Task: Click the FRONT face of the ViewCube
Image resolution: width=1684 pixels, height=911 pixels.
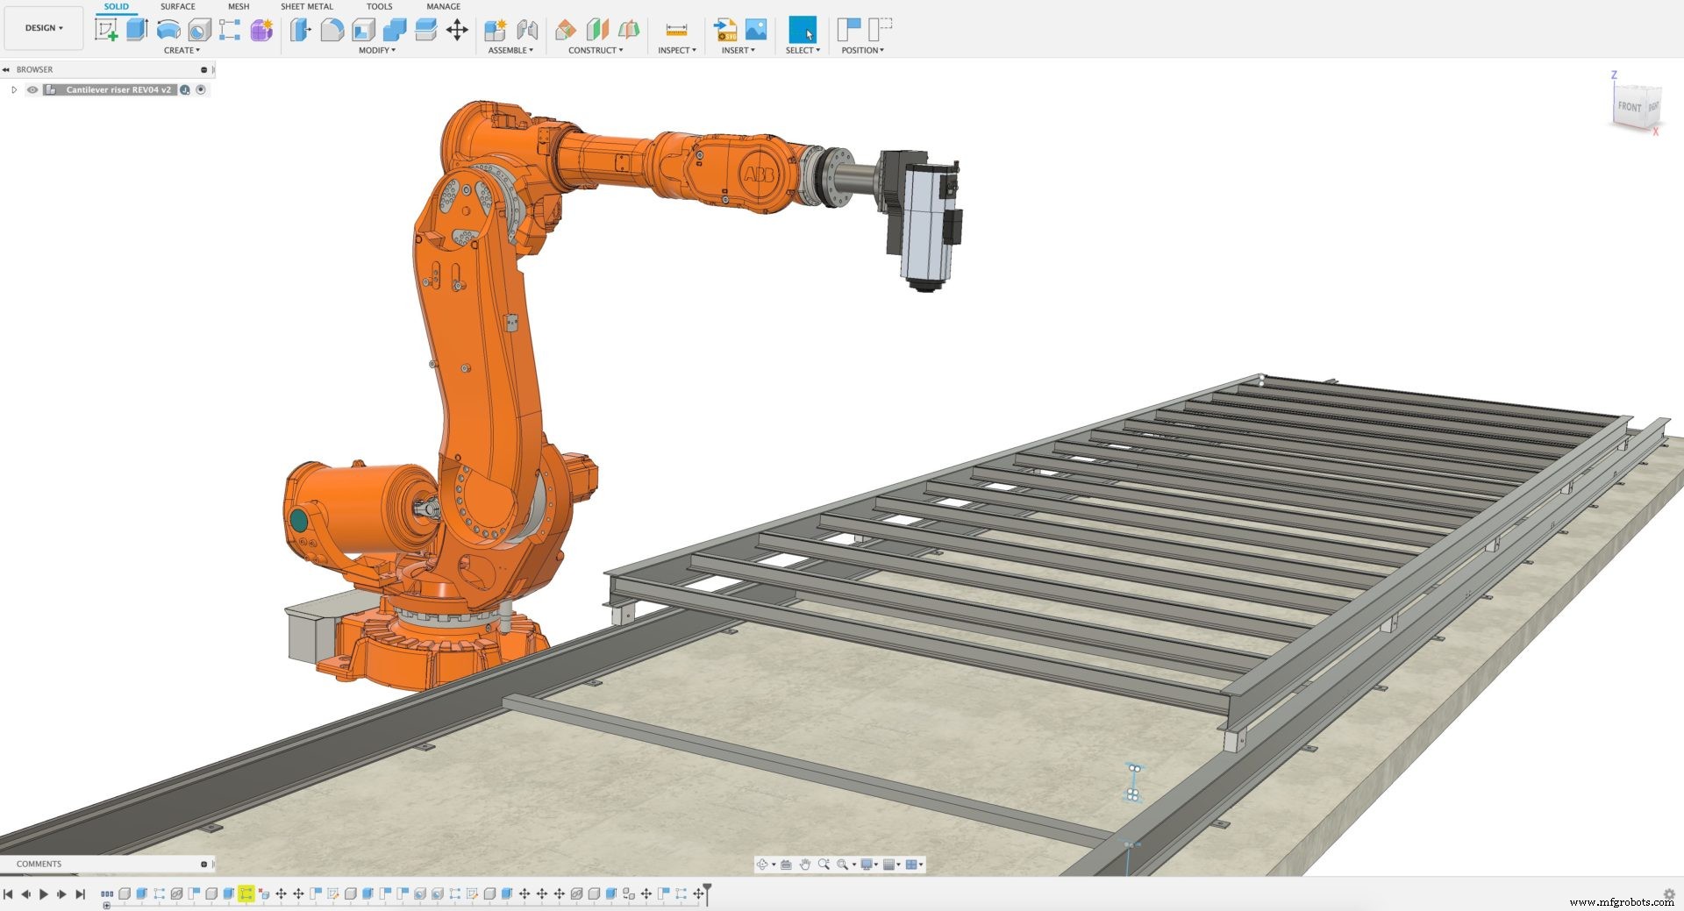Action: pyautogui.click(x=1629, y=107)
